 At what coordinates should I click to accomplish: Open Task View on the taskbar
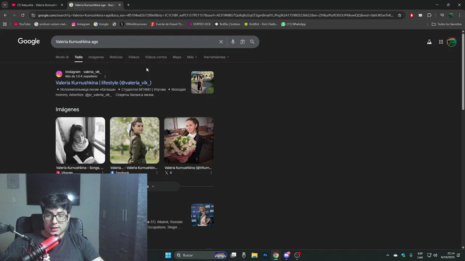[x=233, y=255]
